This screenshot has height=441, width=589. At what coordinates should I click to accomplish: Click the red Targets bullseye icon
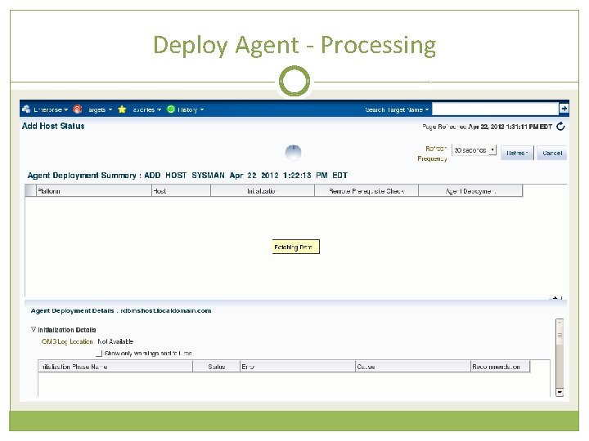[x=78, y=109]
